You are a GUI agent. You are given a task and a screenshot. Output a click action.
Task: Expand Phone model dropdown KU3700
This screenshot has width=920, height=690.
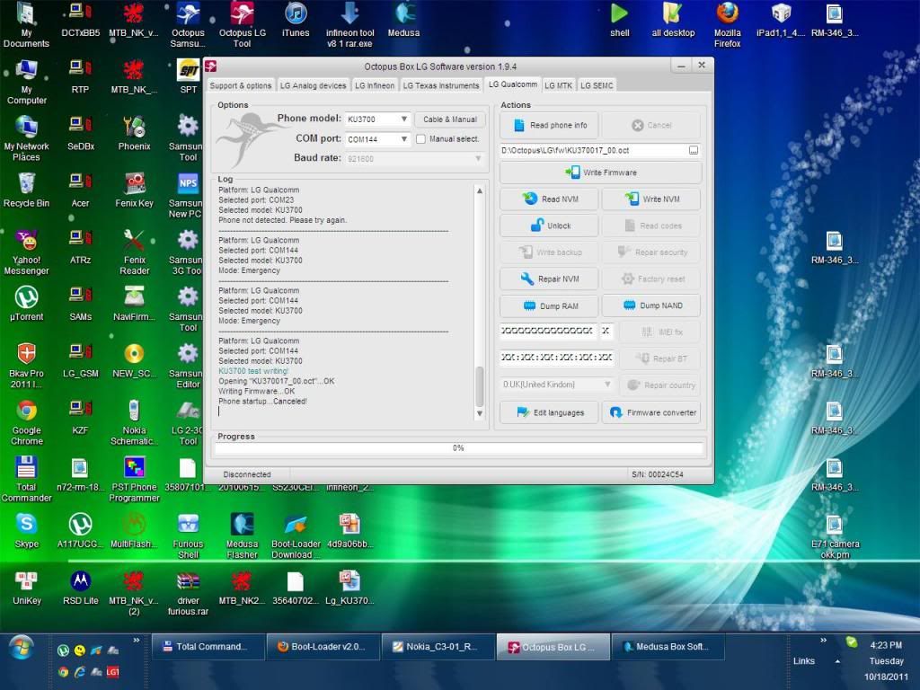point(403,119)
